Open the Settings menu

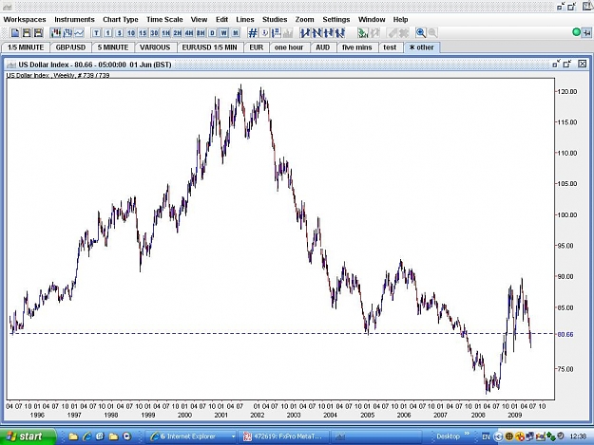click(x=336, y=20)
